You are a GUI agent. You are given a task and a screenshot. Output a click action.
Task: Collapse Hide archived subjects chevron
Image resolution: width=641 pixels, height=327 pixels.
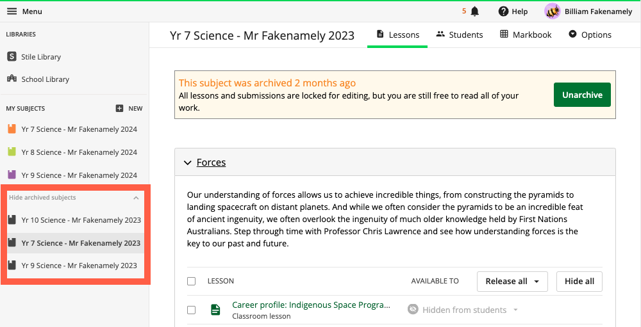(x=136, y=198)
